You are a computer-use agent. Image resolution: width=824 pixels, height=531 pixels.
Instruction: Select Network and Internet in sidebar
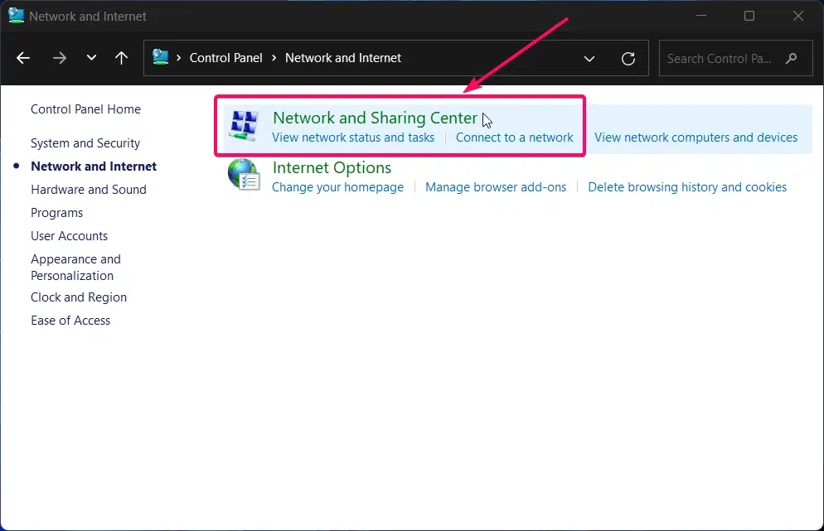pos(94,167)
